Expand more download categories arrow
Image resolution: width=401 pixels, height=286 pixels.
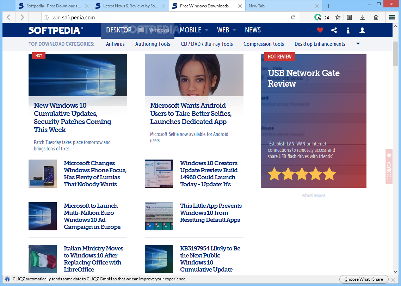click(358, 44)
